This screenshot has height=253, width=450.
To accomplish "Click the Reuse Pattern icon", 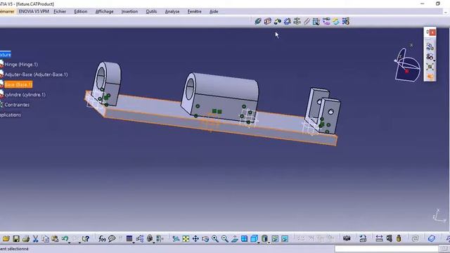I will click(x=345, y=21).
